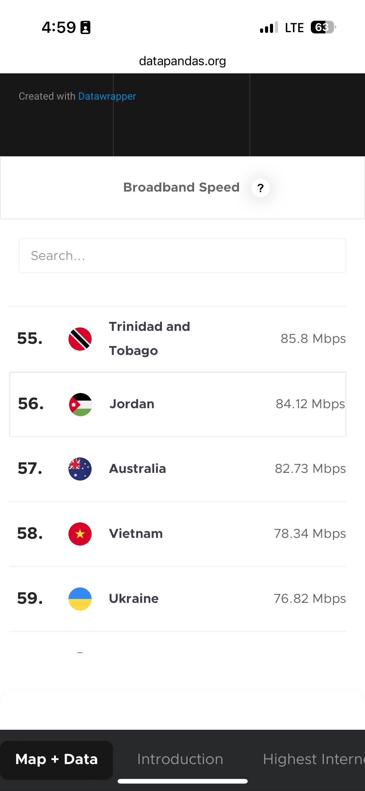Switch to the Introduction tab
Viewport: 365px width, 791px height.
[180, 759]
